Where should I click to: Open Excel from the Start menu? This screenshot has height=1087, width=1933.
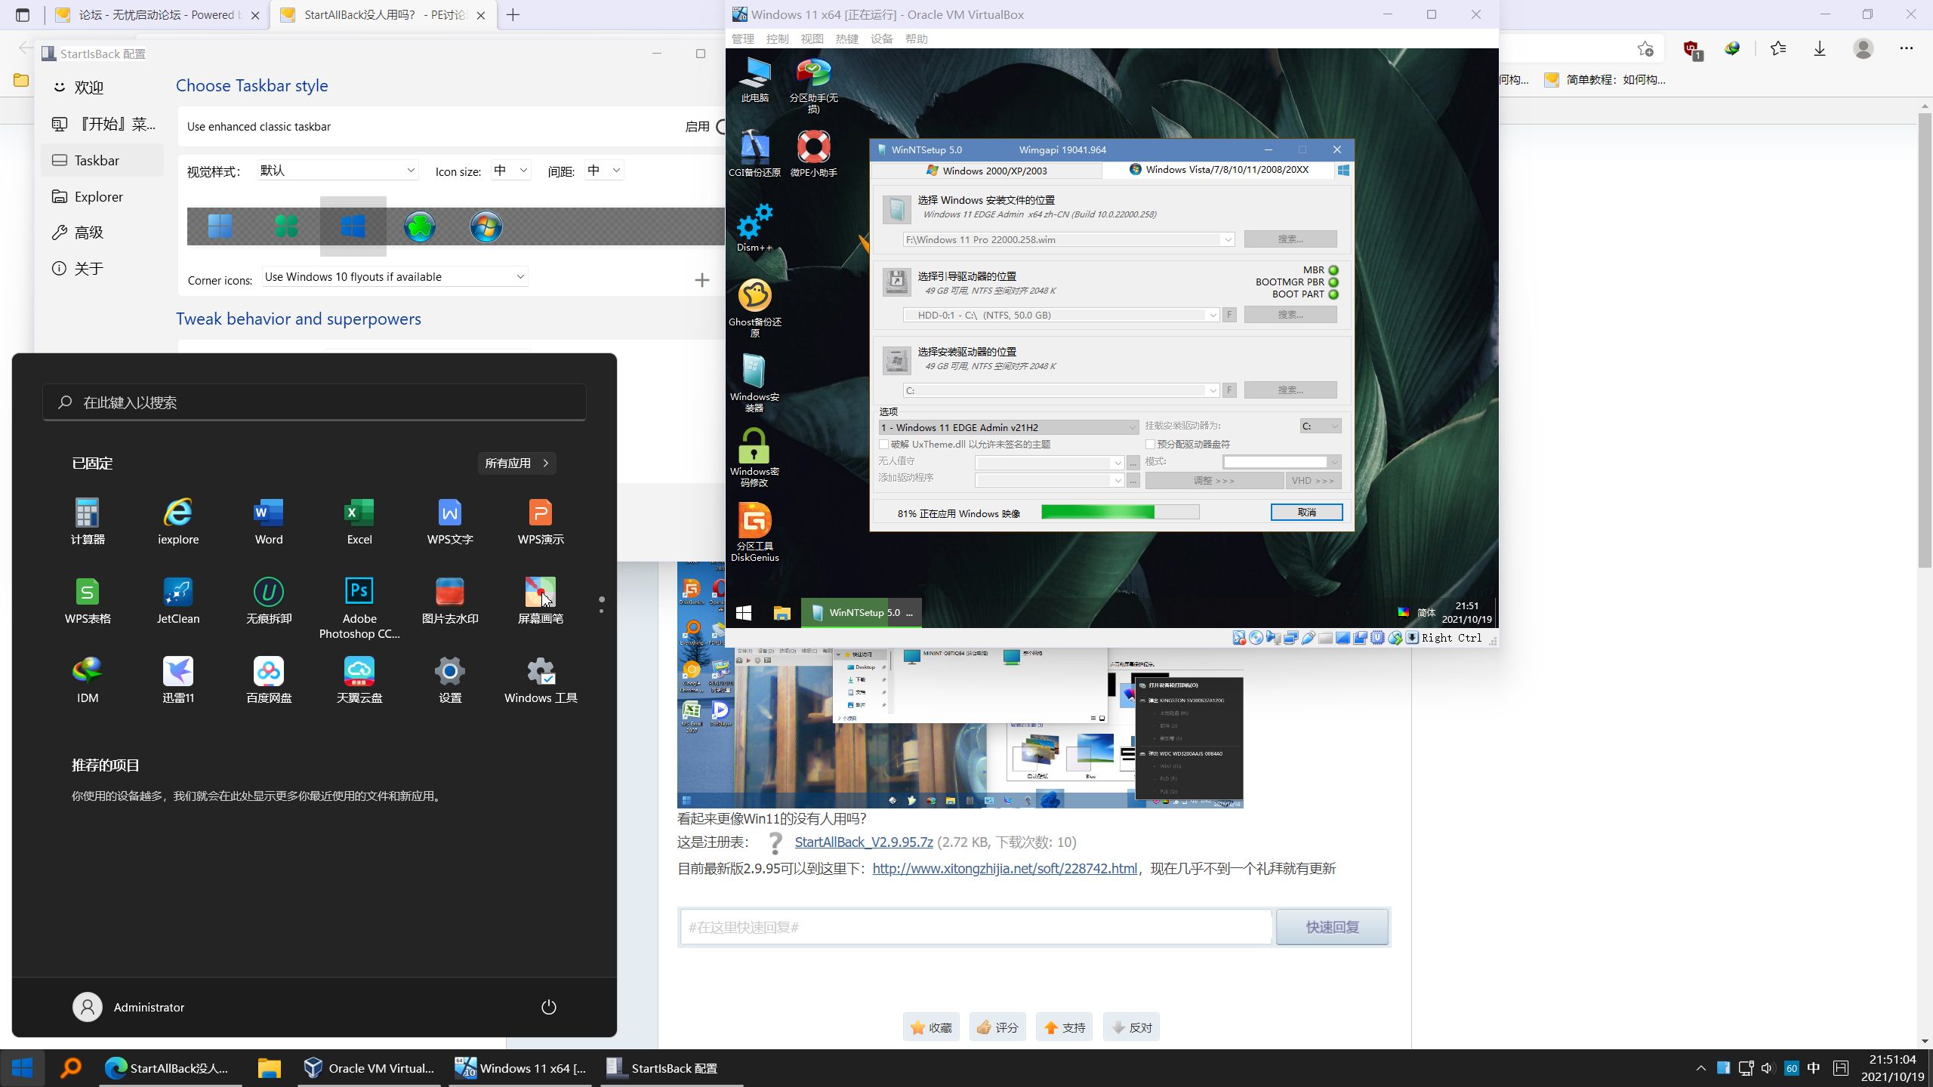click(359, 521)
